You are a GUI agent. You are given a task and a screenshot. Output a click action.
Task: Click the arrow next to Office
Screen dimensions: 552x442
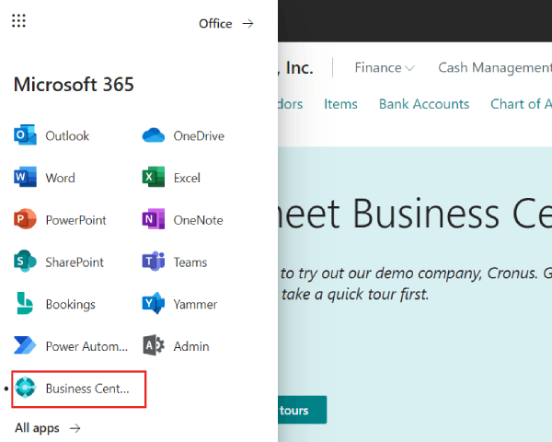click(247, 24)
